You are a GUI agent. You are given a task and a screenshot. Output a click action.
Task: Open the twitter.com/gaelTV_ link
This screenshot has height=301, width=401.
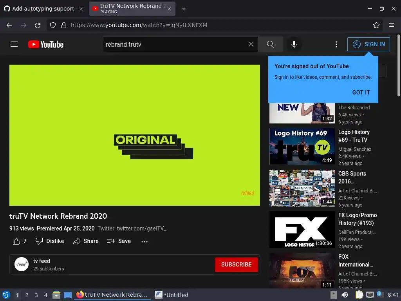coord(141,228)
